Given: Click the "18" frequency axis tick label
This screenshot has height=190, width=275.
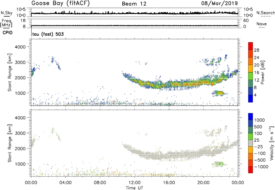Looking at the screenshot, I should pyautogui.click(x=23, y=21).
